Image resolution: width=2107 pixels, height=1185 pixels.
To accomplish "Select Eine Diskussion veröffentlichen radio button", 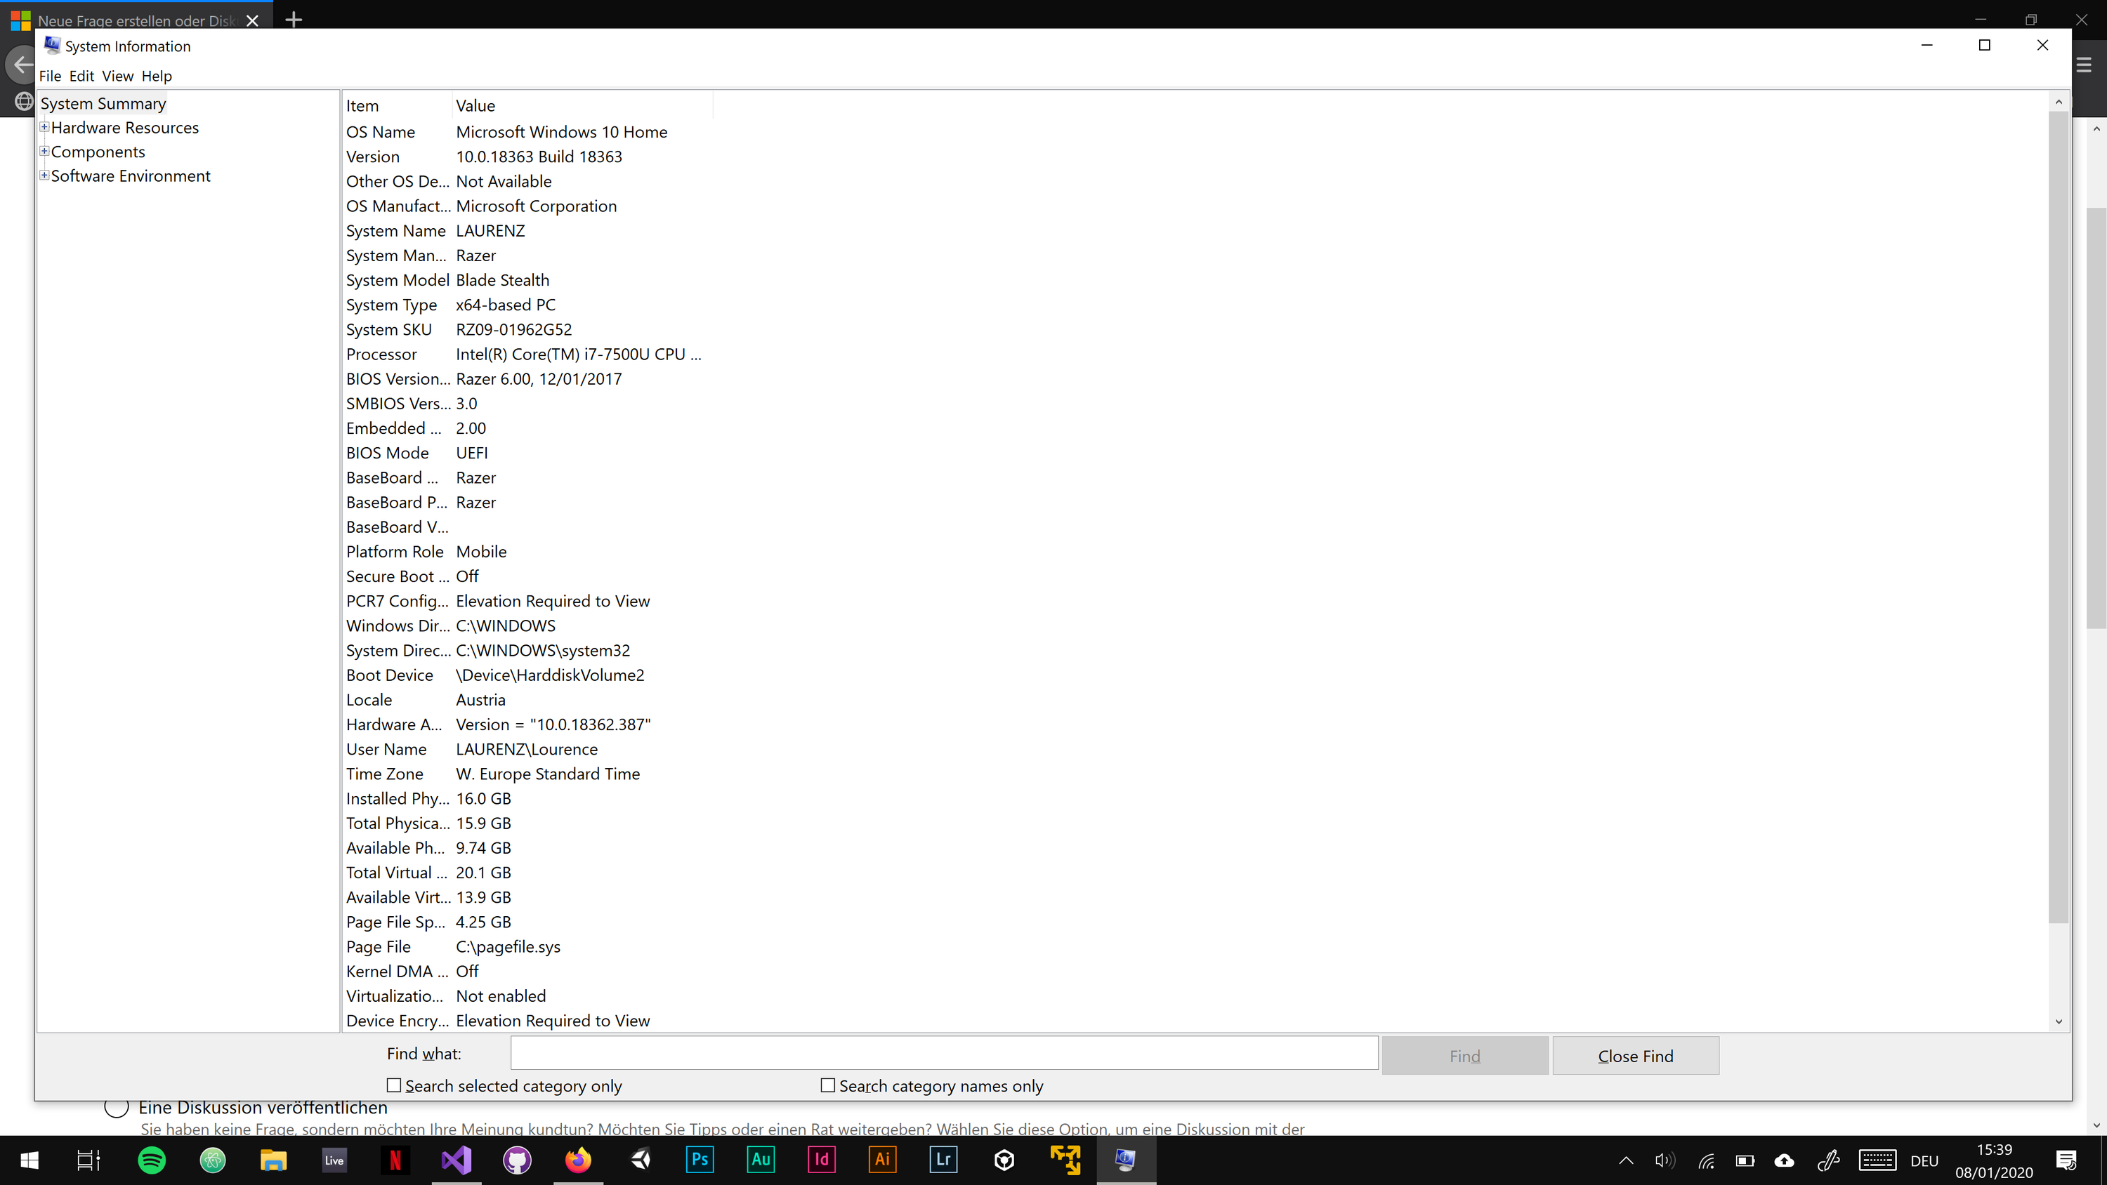I will click(x=116, y=1107).
